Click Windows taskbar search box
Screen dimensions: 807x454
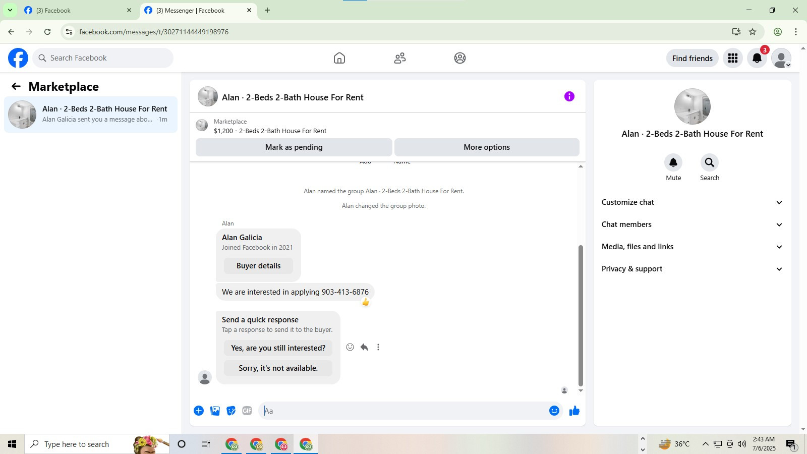coord(97,444)
